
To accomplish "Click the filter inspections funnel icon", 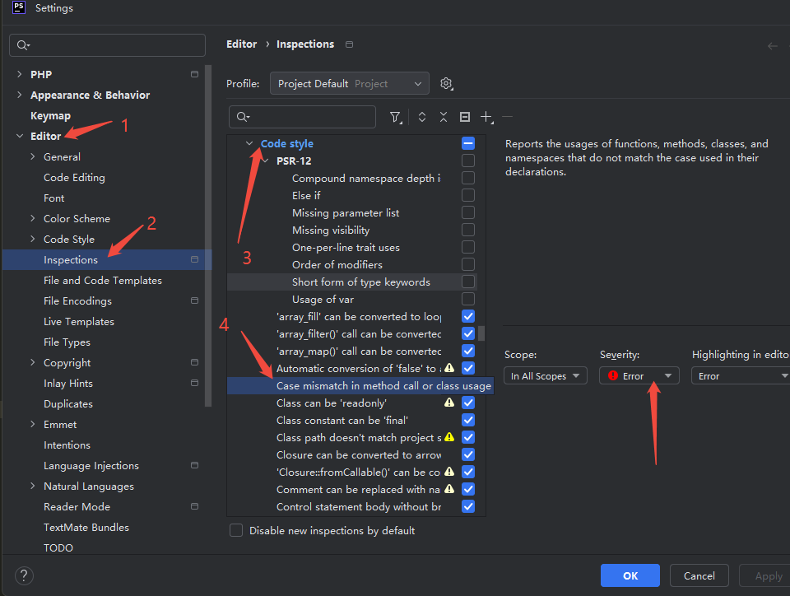I will 396,117.
